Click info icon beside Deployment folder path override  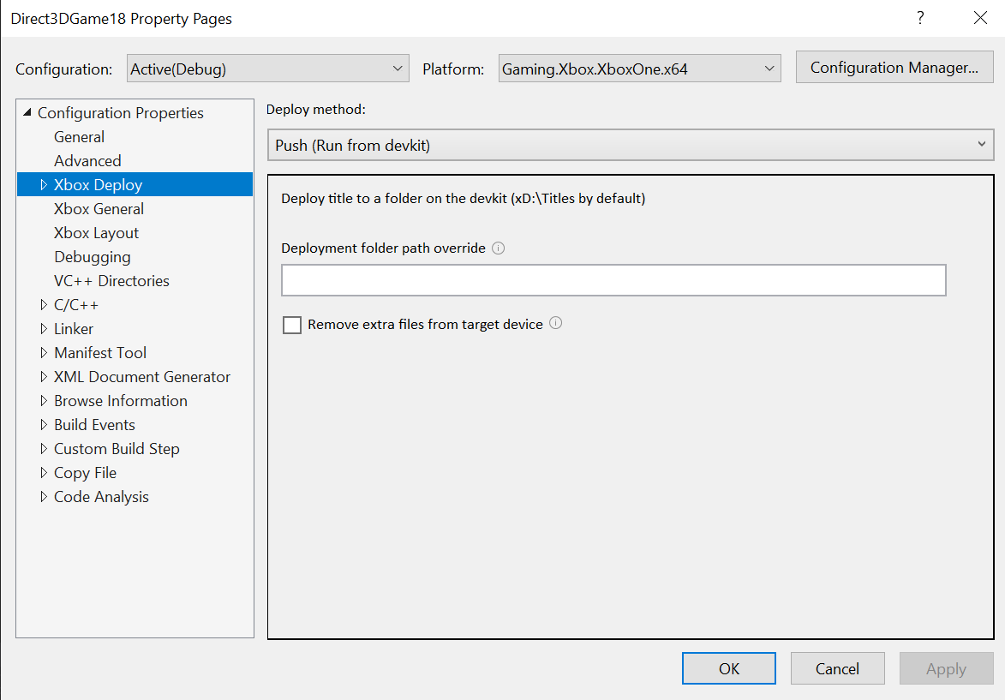[x=498, y=248]
